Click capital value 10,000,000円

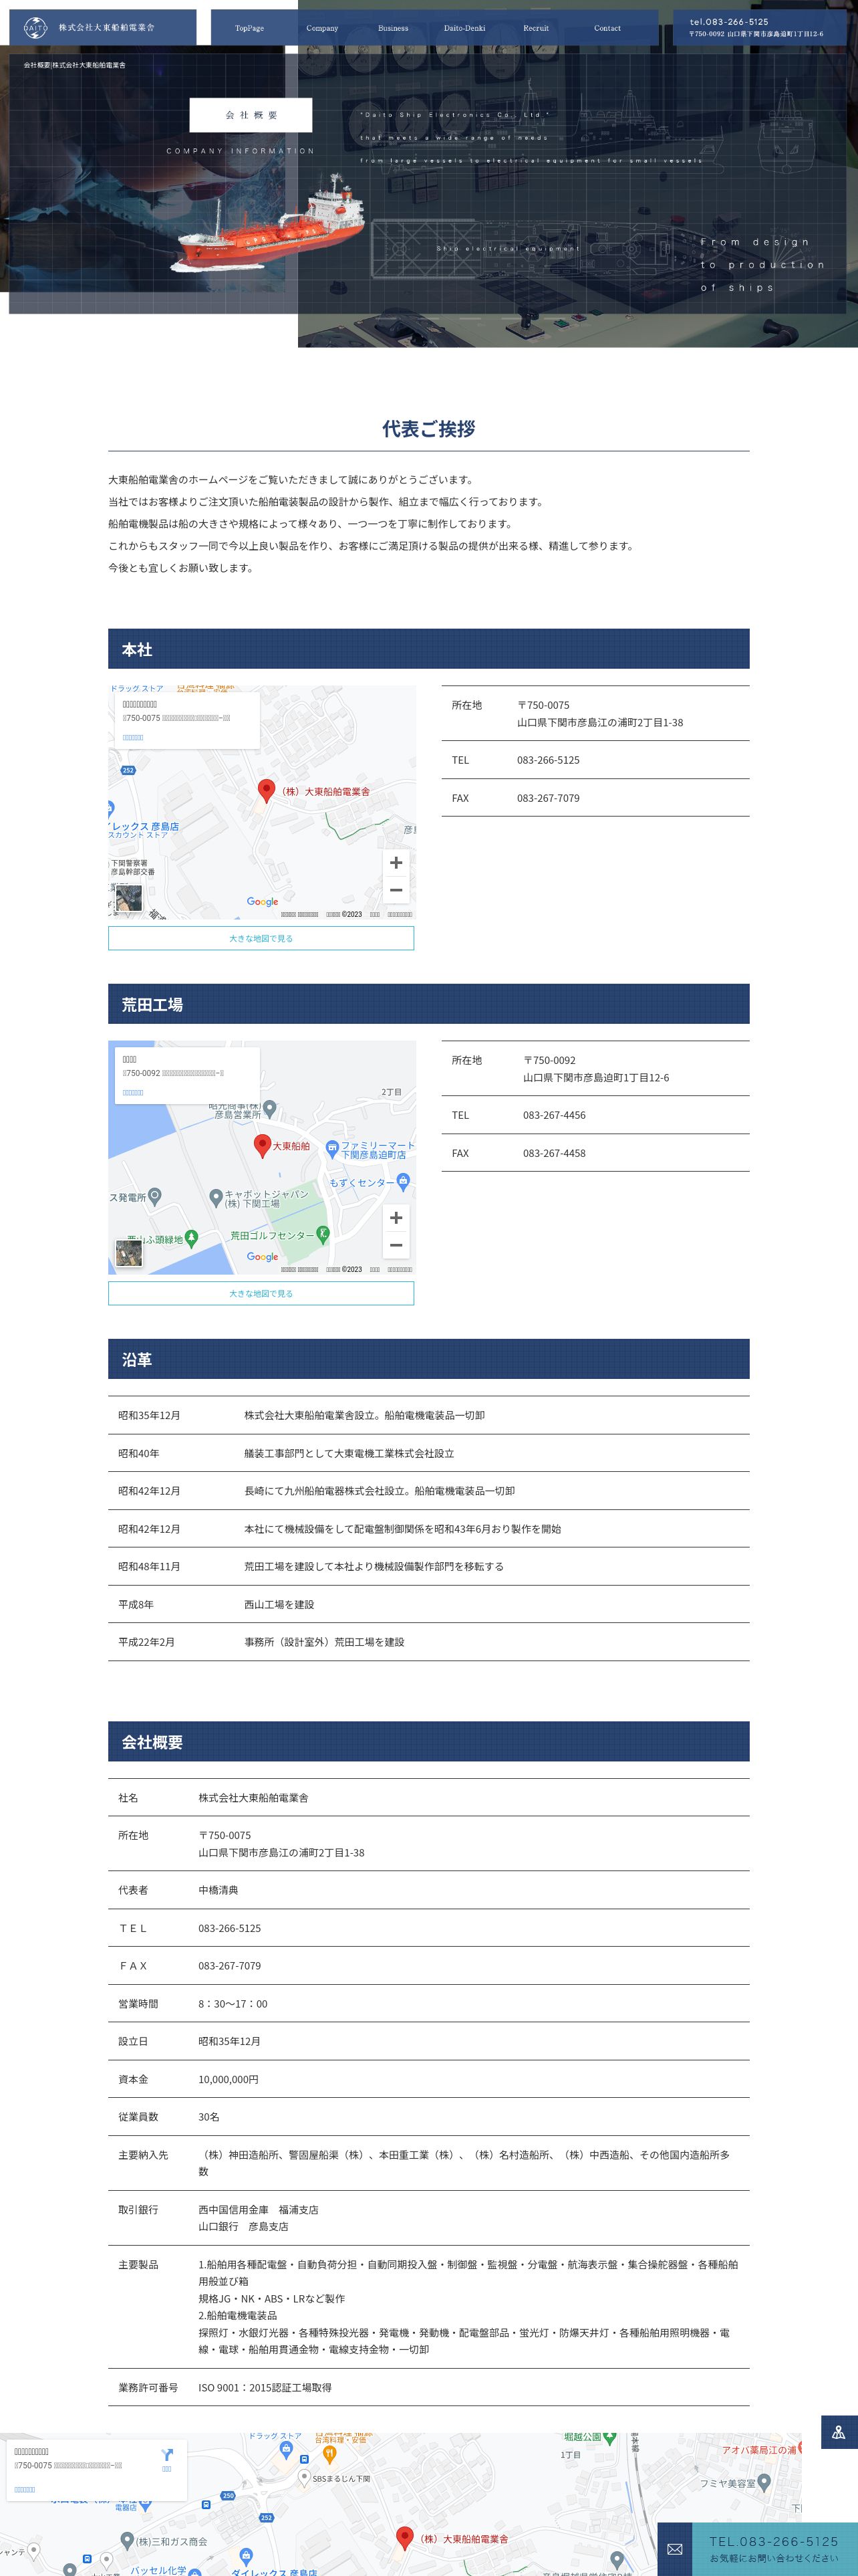pos(229,2079)
